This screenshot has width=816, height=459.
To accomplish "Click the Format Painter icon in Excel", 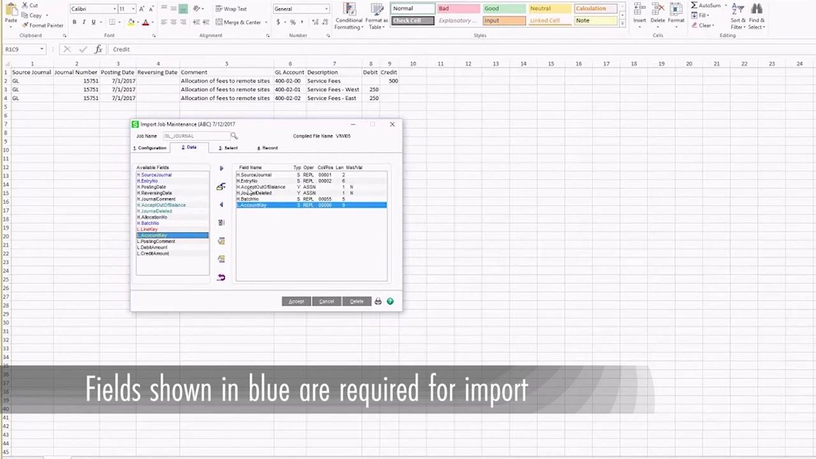I will point(25,25).
